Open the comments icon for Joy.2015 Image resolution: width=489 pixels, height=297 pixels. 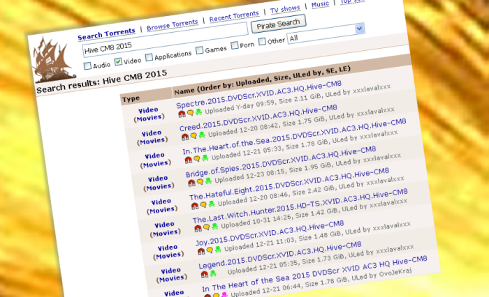point(210,250)
